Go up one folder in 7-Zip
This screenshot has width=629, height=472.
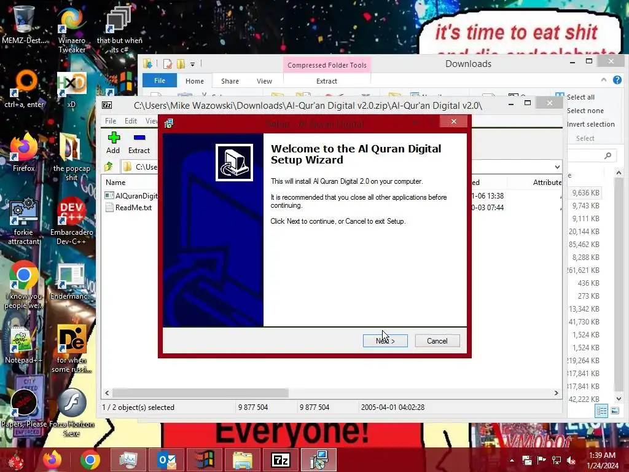coord(108,166)
